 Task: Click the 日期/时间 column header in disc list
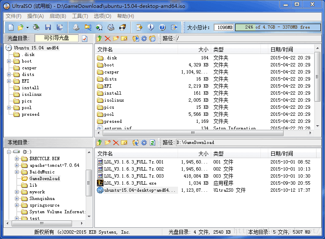tap(291, 50)
